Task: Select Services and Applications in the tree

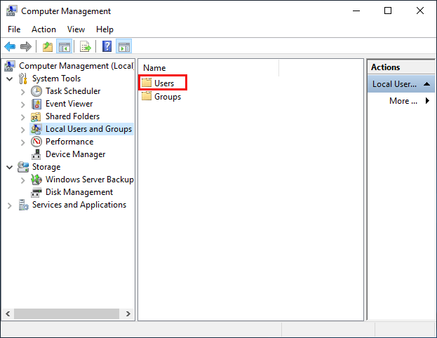Action: tap(79, 205)
